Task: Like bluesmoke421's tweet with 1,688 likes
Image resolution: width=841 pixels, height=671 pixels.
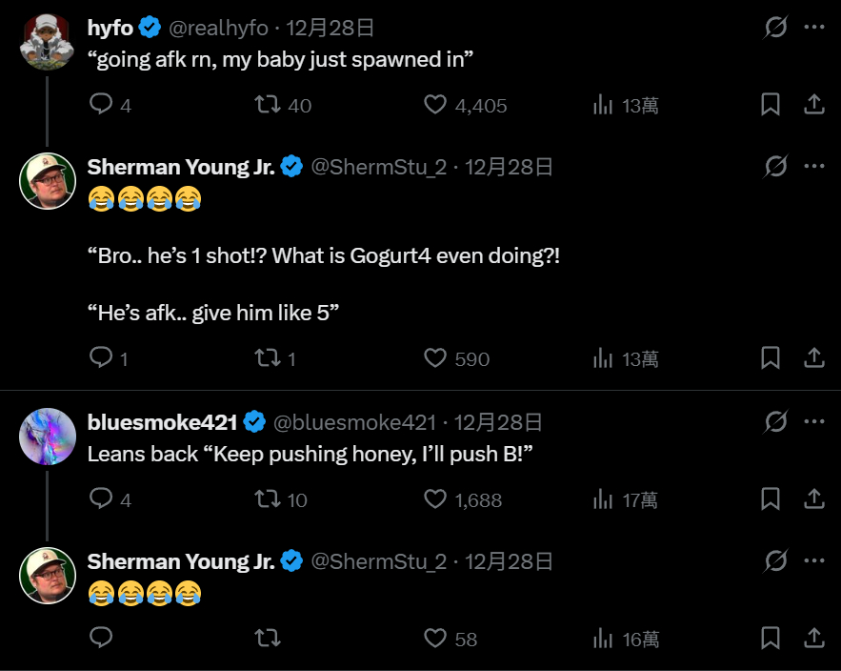Action: click(x=435, y=499)
